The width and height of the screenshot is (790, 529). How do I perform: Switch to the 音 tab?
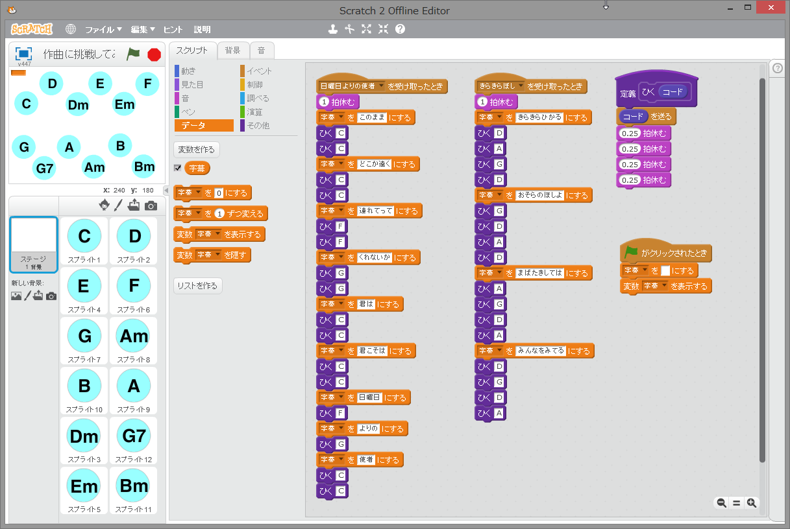262,51
